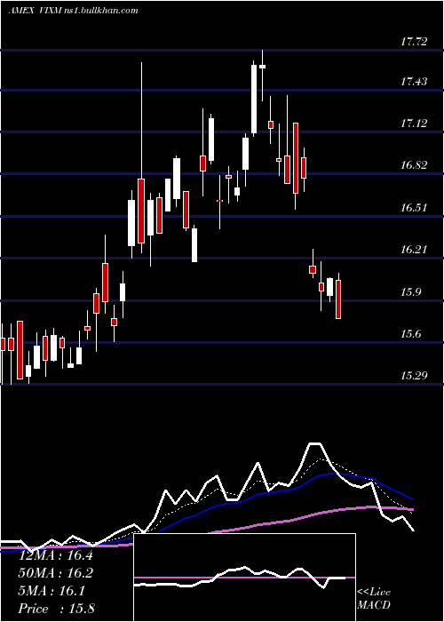Click the 5MA : 16.1 readout
444x622 pixels.
tap(52, 591)
